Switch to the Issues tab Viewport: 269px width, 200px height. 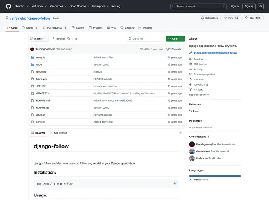[30, 28]
